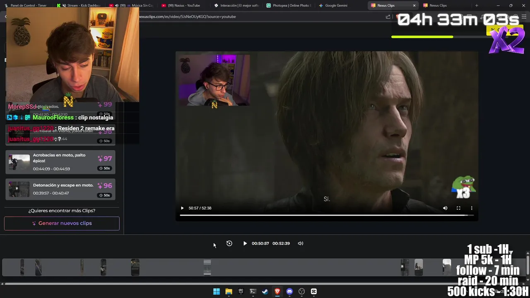Click the replay/rewind icon below the video
Screen dimensions: 530x298
coord(229,243)
